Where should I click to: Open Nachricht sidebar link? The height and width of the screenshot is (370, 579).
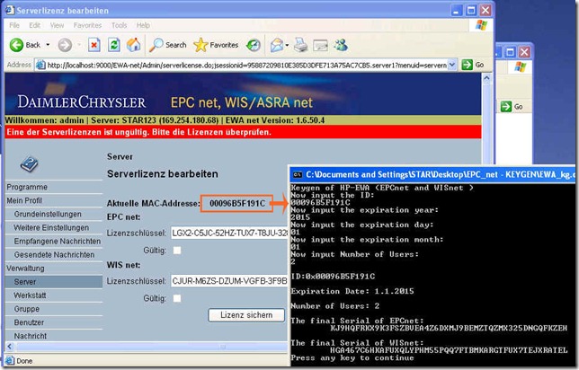[31, 336]
